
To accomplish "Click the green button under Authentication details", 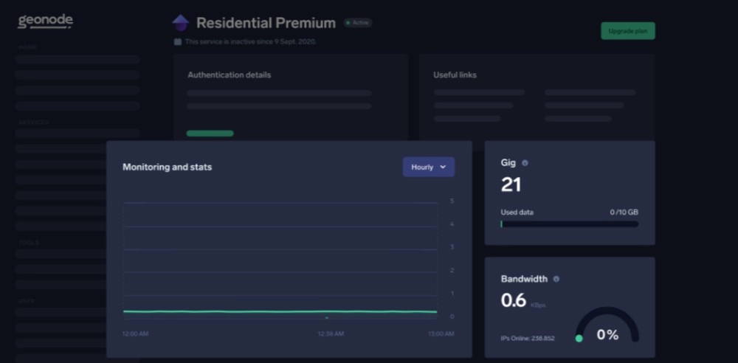I will click(x=210, y=134).
